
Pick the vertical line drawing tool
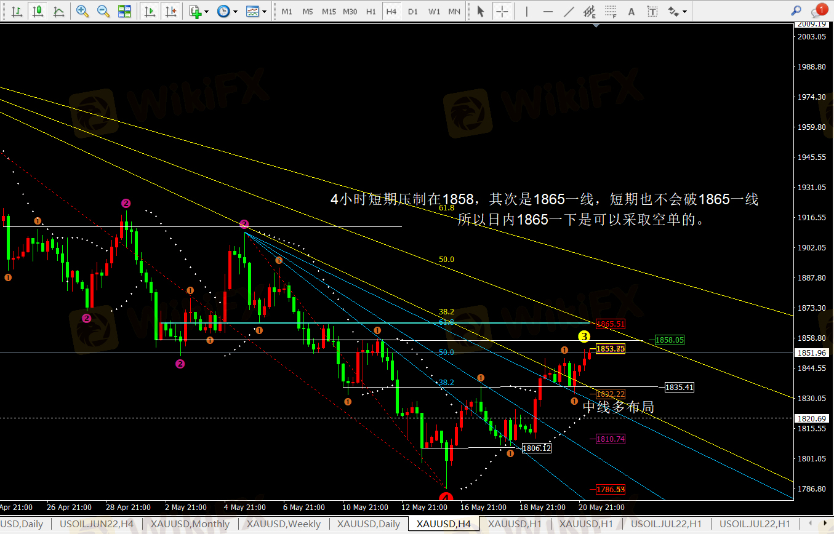point(526,11)
